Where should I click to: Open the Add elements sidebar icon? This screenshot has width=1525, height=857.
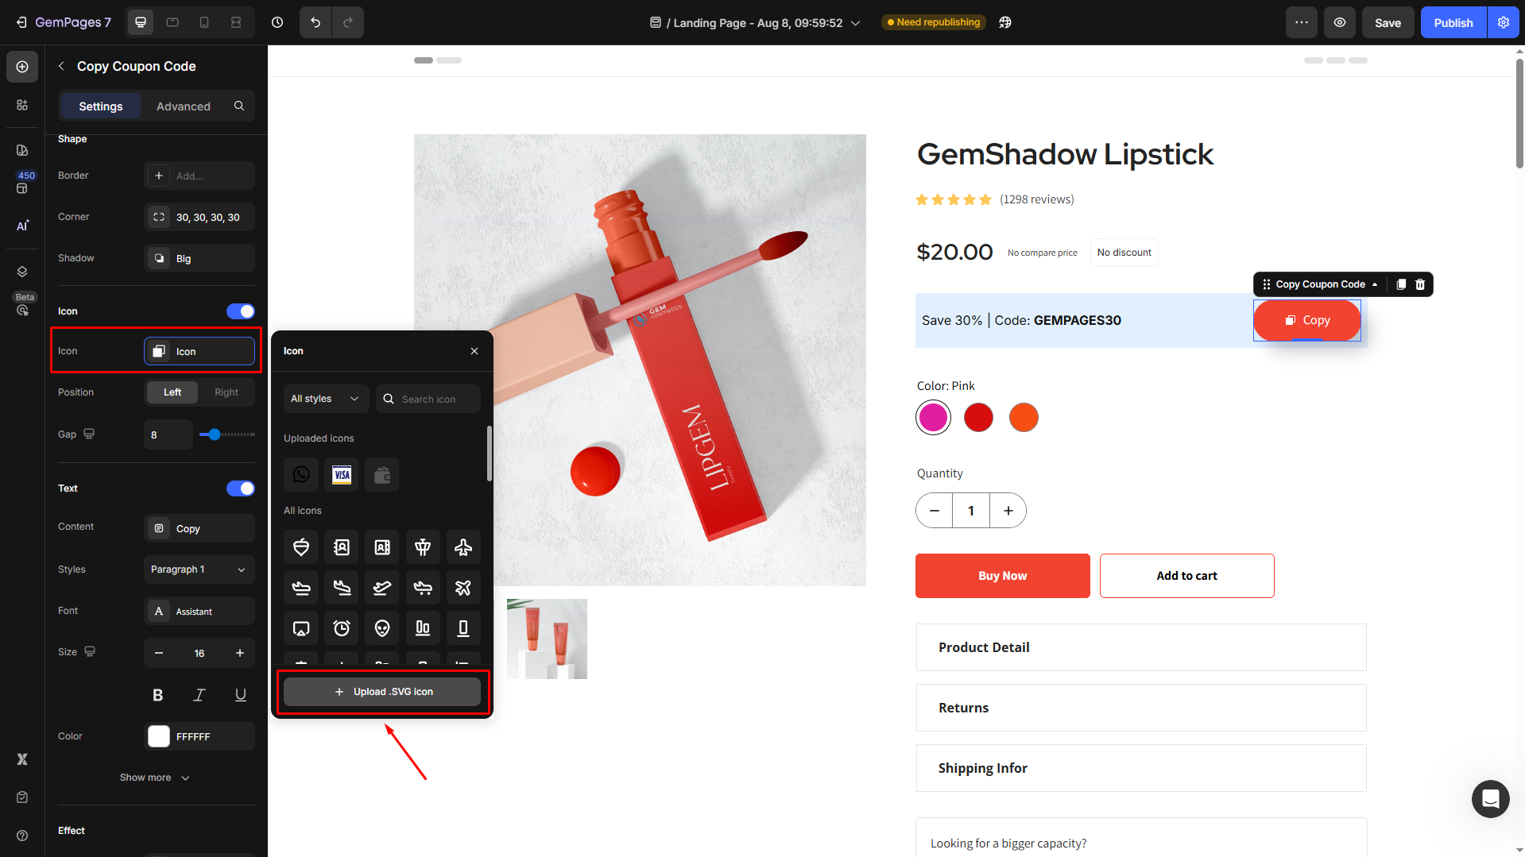pyautogui.click(x=22, y=67)
